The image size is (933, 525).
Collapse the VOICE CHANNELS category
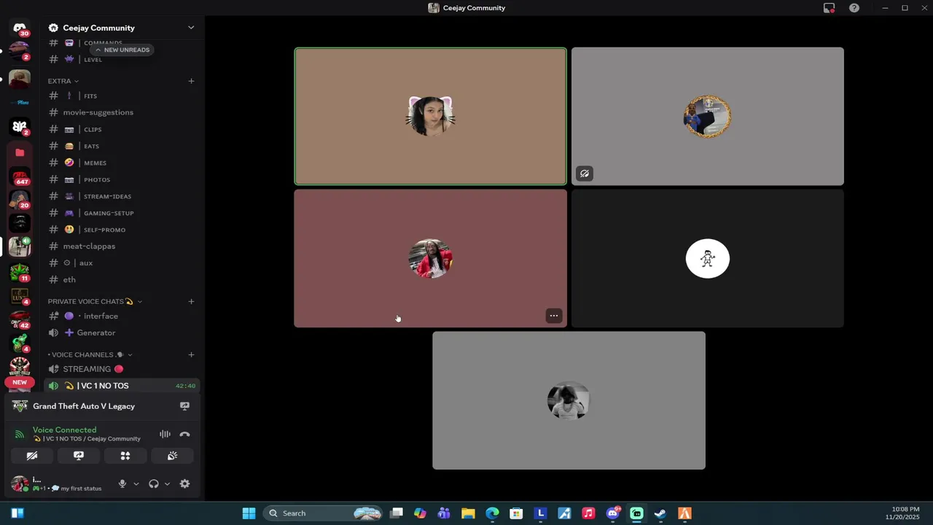[x=90, y=354]
